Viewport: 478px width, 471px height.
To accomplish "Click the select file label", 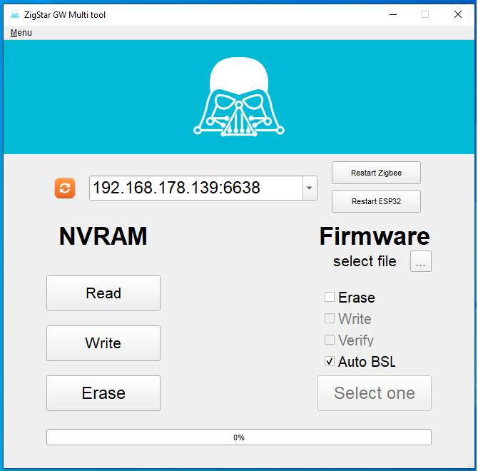I will 365,261.
